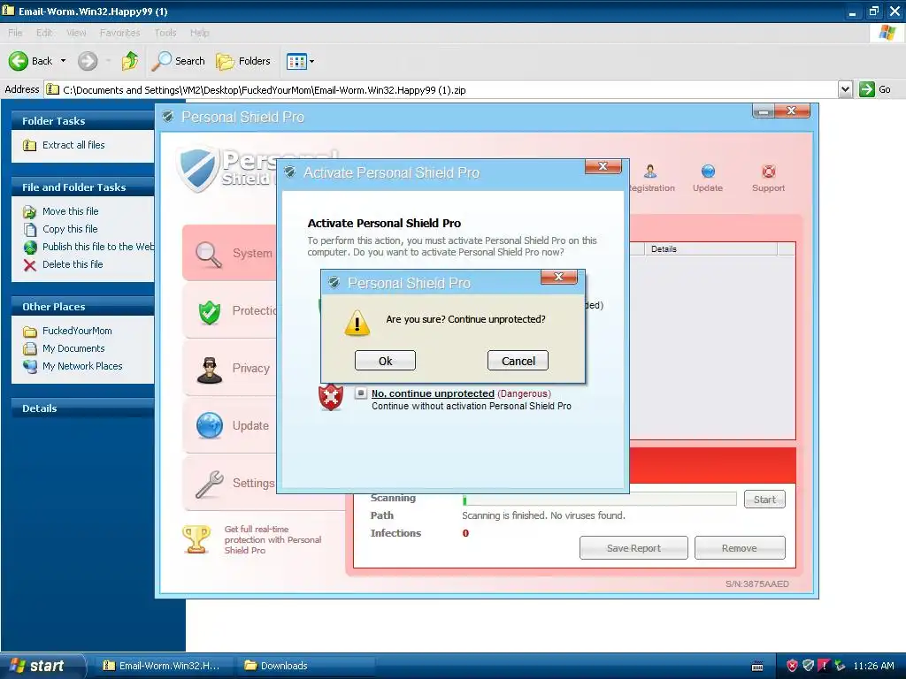Click the top Update globe icon
The image size is (906, 679).
708,171
